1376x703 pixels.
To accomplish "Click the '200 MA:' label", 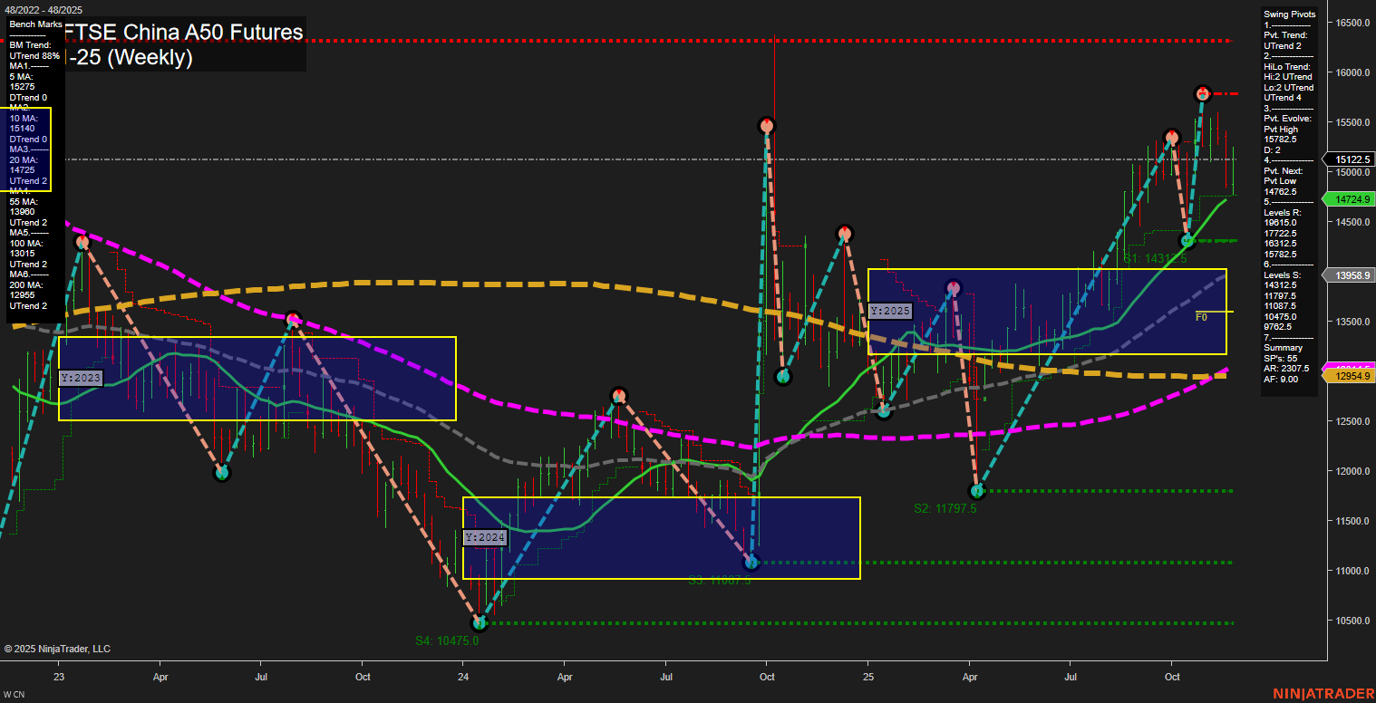I will click(x=26, y=285).
